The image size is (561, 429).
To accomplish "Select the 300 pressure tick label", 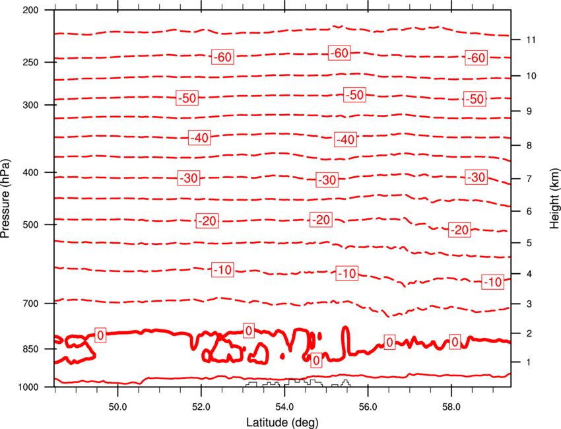I will point(30,105).
